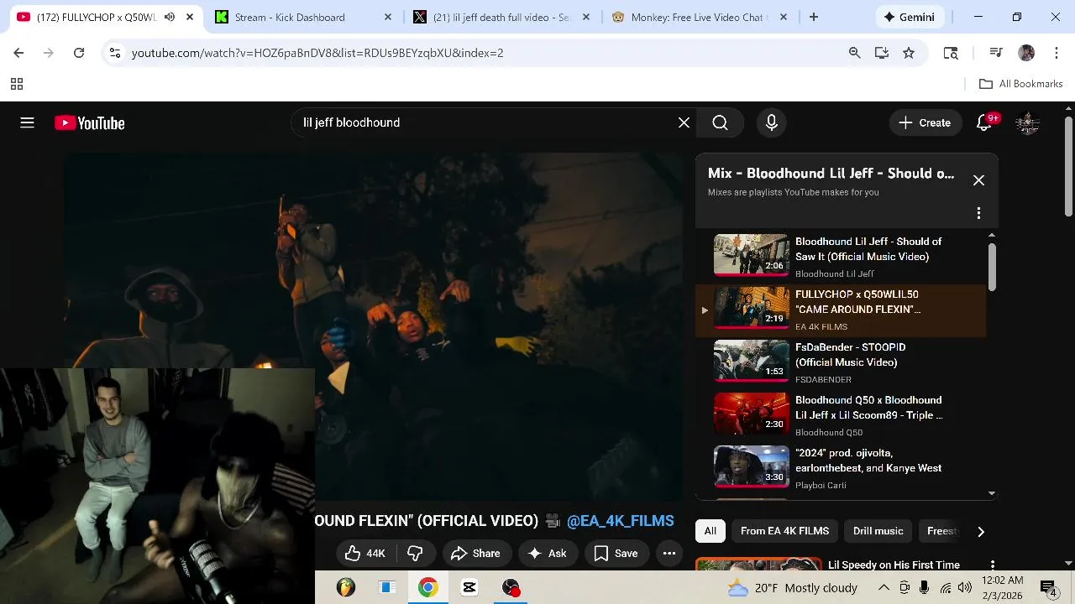Viewport: 1075px width, 604px height.
Task: Share the video
Action: click(x=475, y=553)
